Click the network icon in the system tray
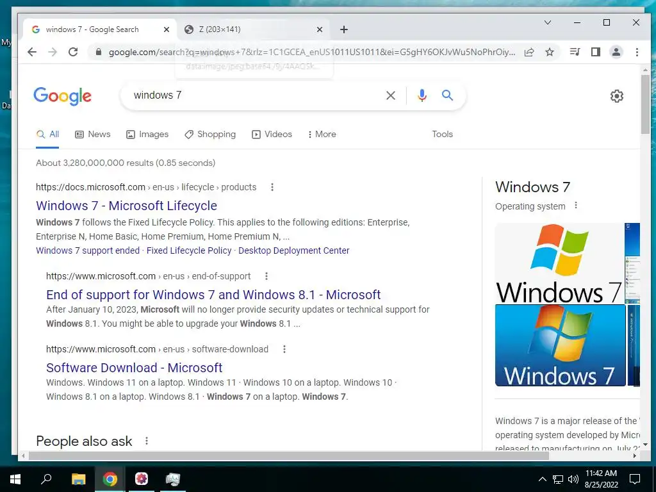Screen dimensions: 656x492 click(x=558, y=479)
